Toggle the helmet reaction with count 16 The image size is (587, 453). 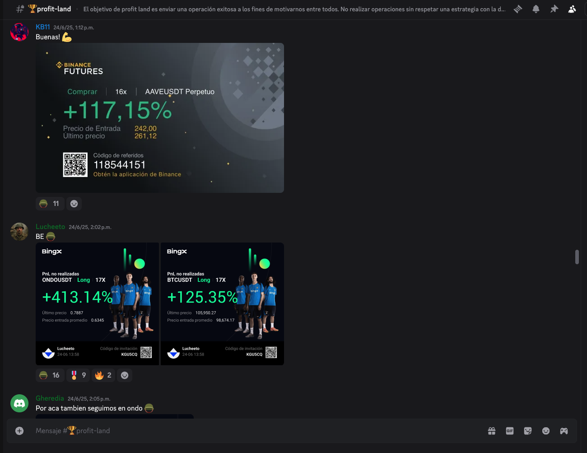[50, 375]
